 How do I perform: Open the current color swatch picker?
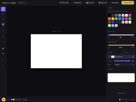pyautogui.click(x=110, y=11)
